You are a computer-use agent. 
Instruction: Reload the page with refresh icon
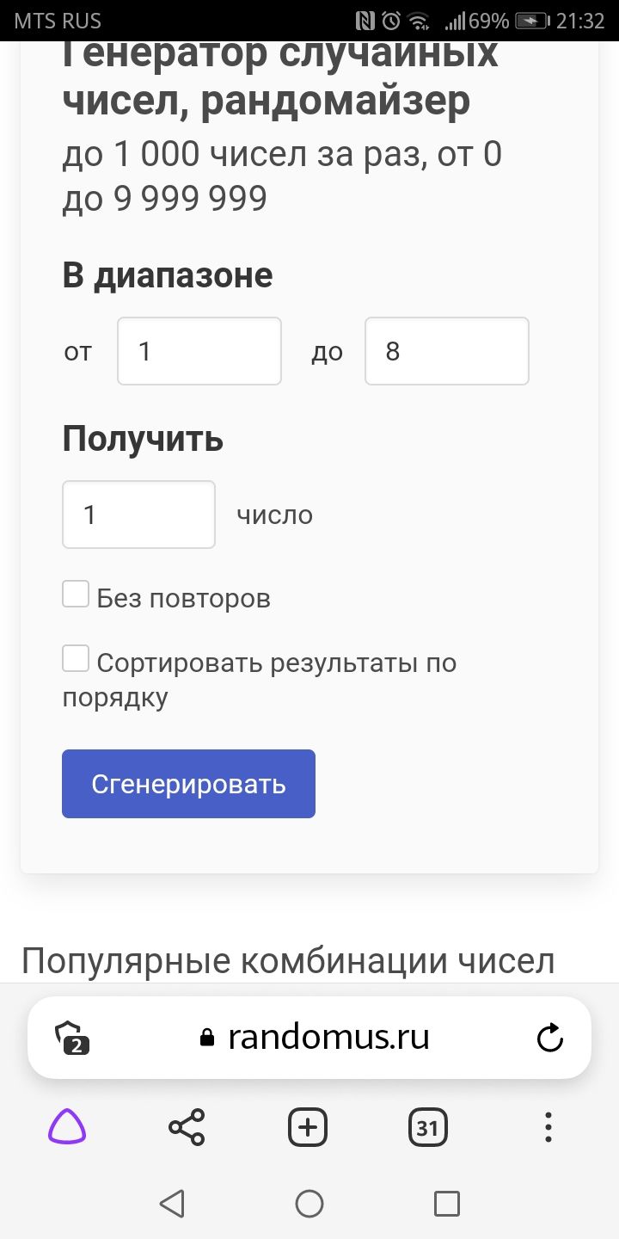549,1038
